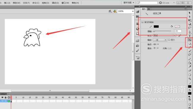This screenshot has height=109, width=193.
Task: Select the Bone tool
Action: tap(190, 59)
